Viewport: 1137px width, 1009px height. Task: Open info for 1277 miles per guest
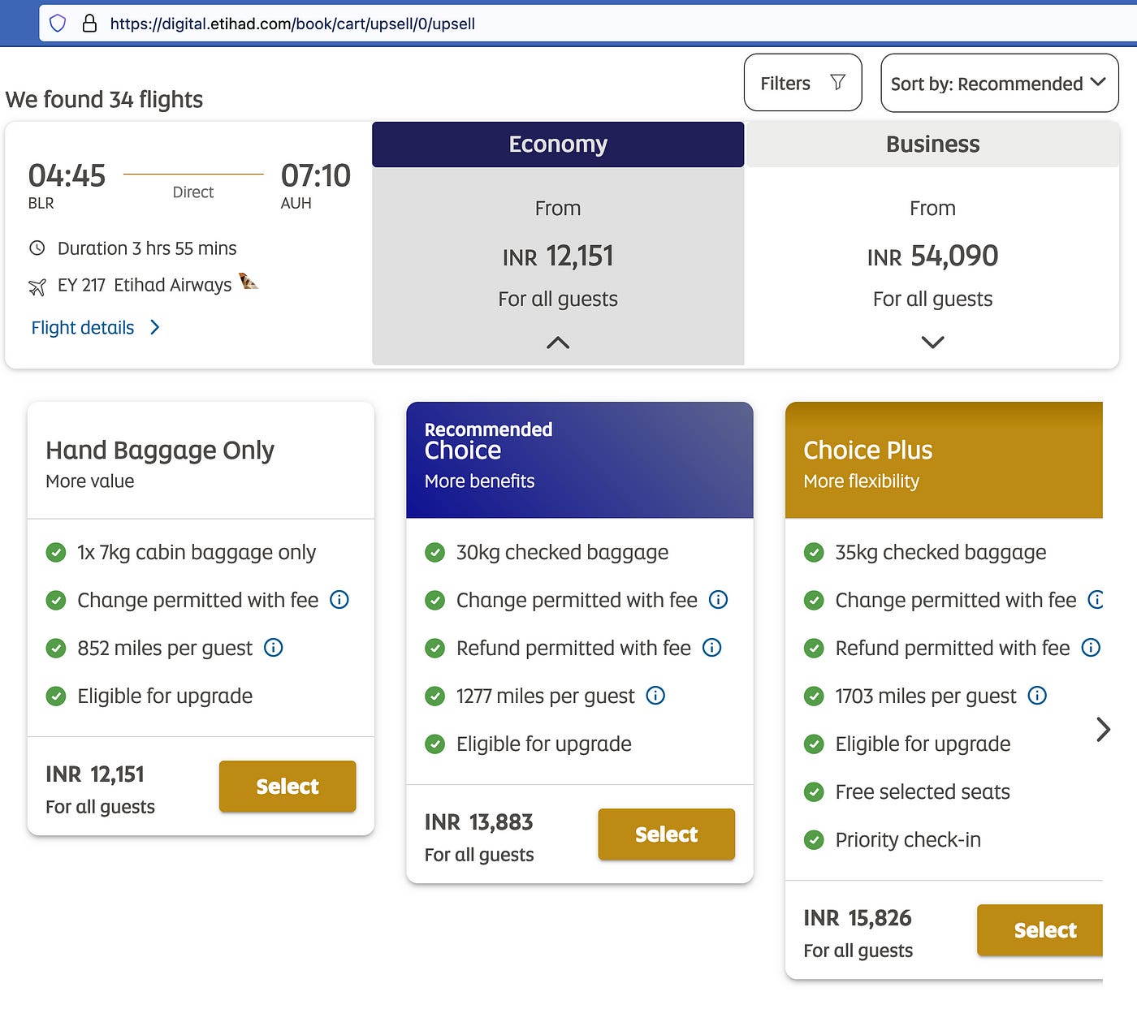point(655,696)
